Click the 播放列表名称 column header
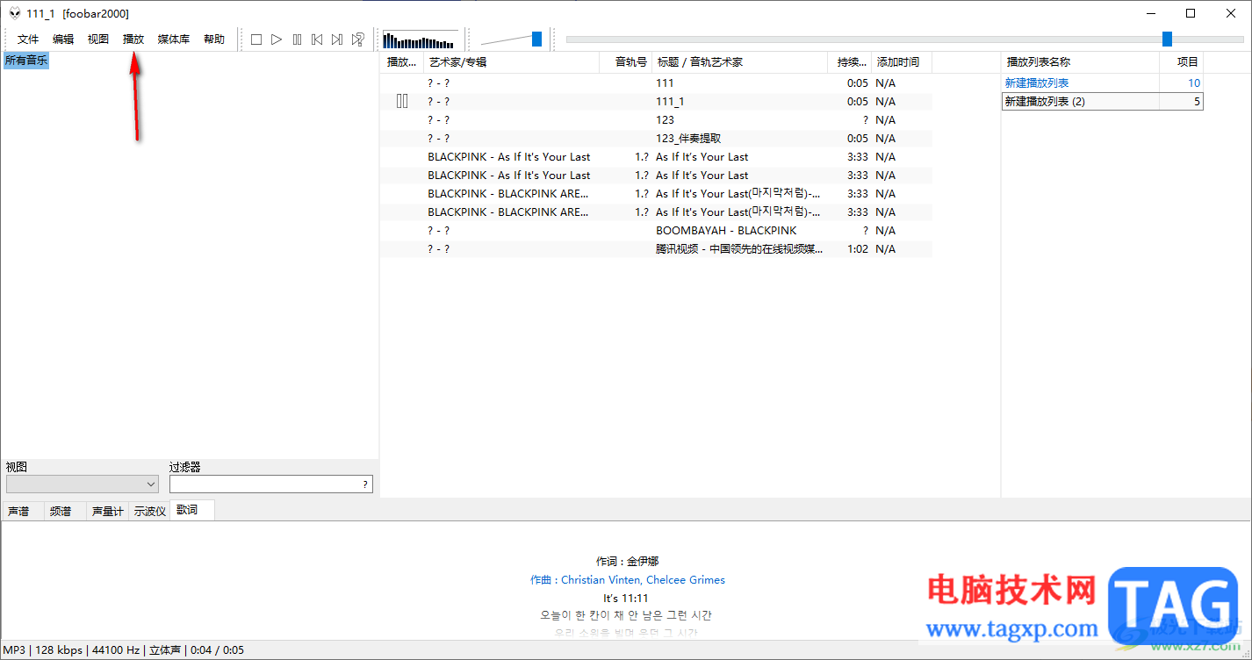Image resolution: width=1252 pixels, height=660 pixels. [1080, 62]
